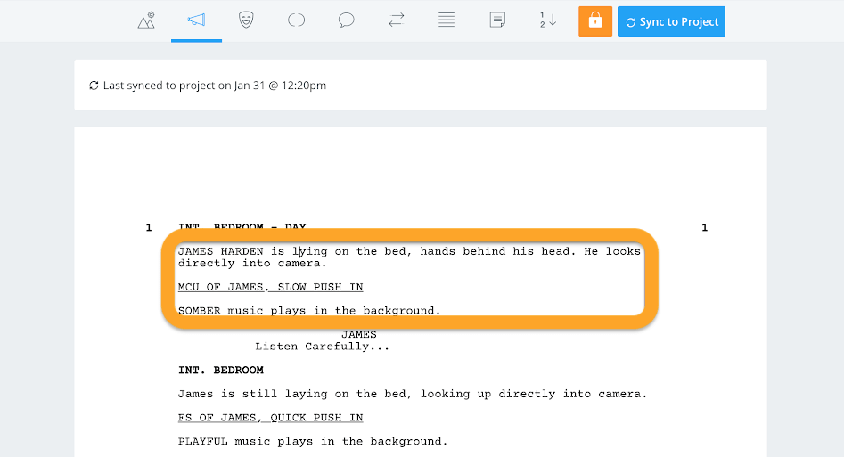The width and height of the screenshot is (844, 457).
Task: Click the last synced refresh icon
Action: [94, 85]
